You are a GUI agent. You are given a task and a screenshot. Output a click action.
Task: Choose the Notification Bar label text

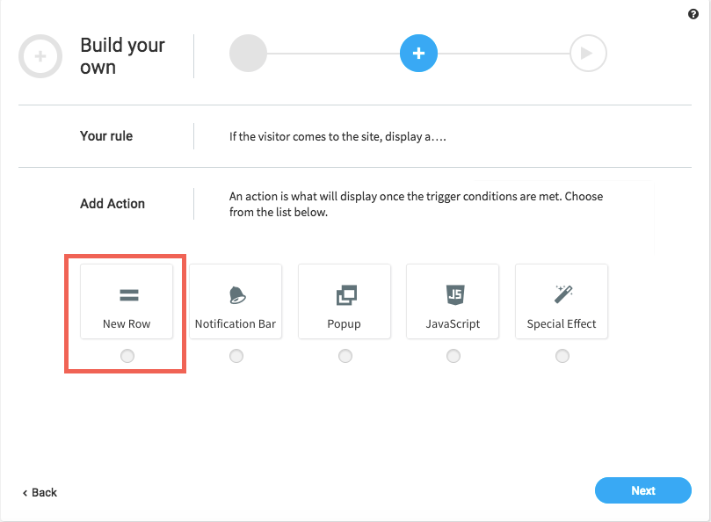tap(236, 323)
